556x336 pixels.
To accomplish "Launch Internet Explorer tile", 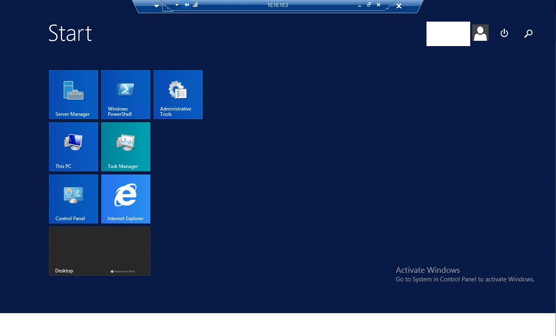I will pyautogui.click(x=126, y=199).
